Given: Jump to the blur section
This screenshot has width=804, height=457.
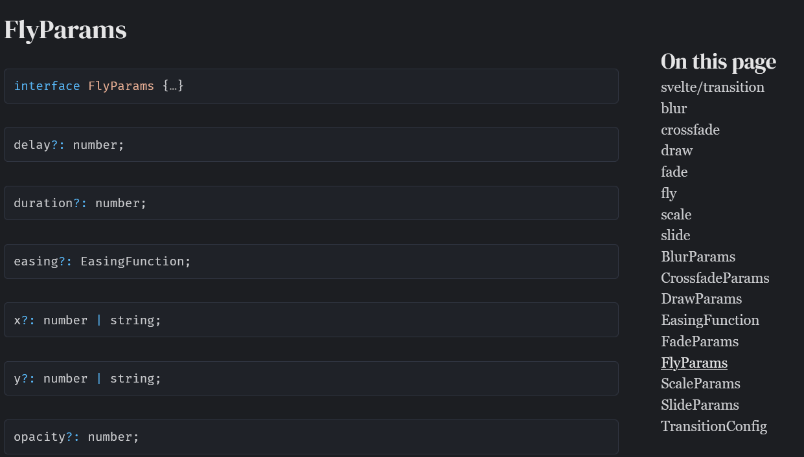Looking at the screenshot, I should point(674,109).
